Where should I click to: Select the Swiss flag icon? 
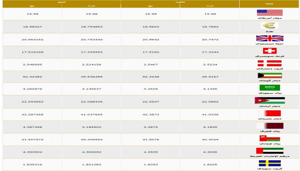(270, 51)
